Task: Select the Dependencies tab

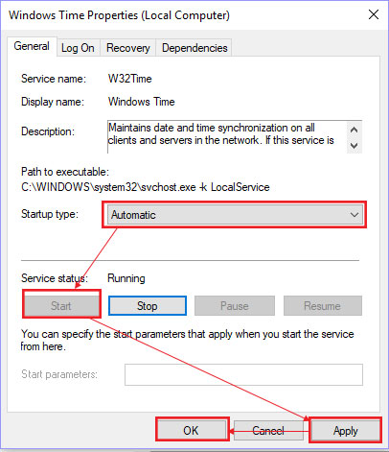Action: click(194, 48)
